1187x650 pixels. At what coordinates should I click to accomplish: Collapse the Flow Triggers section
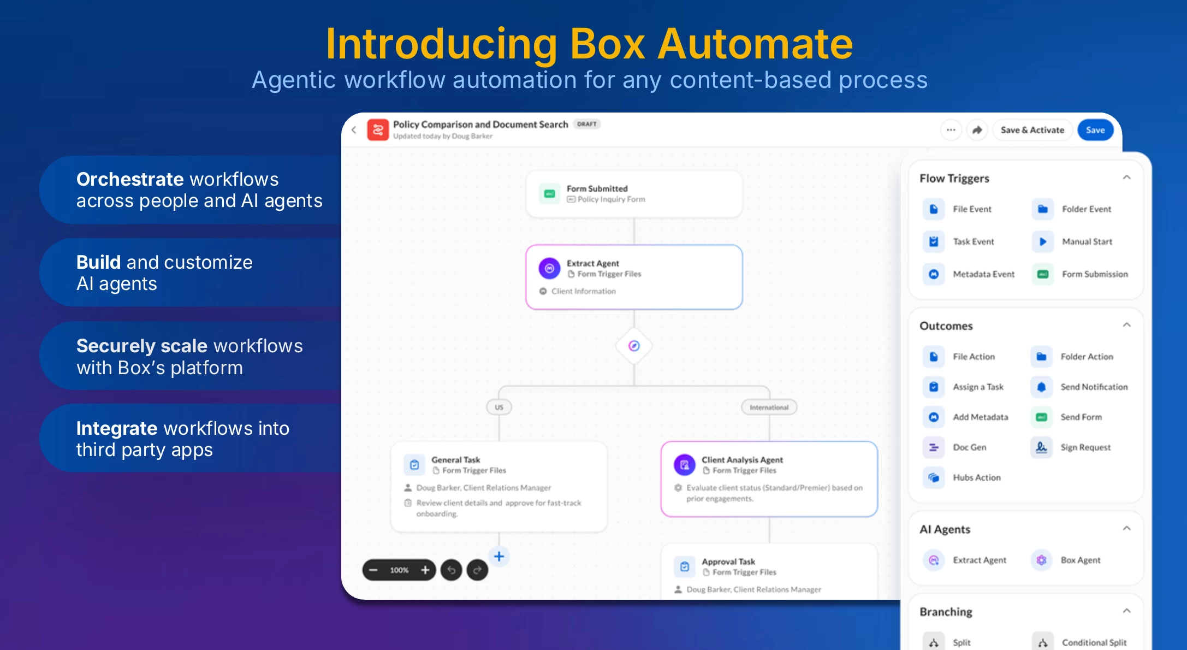1126,178
